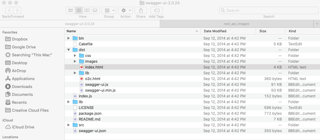Click the package.json file icon
Image resolution: width=320 pixels, height=140 pixels.
point(75,114)
